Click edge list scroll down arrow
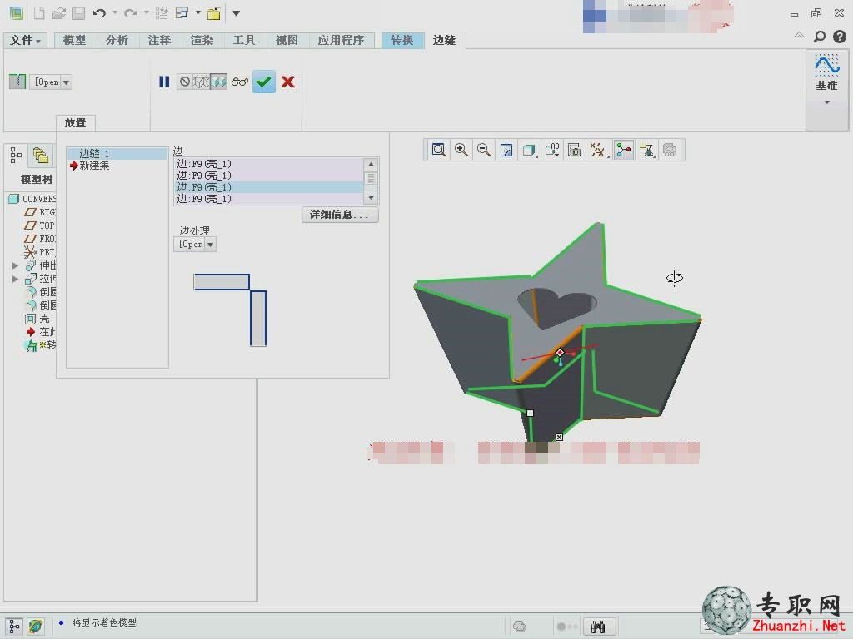The image size is (853, 639). 371,198
